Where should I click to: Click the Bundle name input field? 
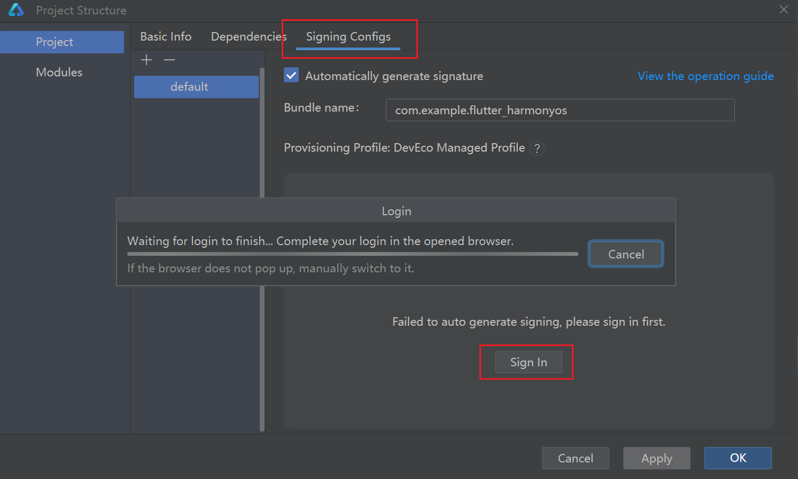tap(560, 110)
